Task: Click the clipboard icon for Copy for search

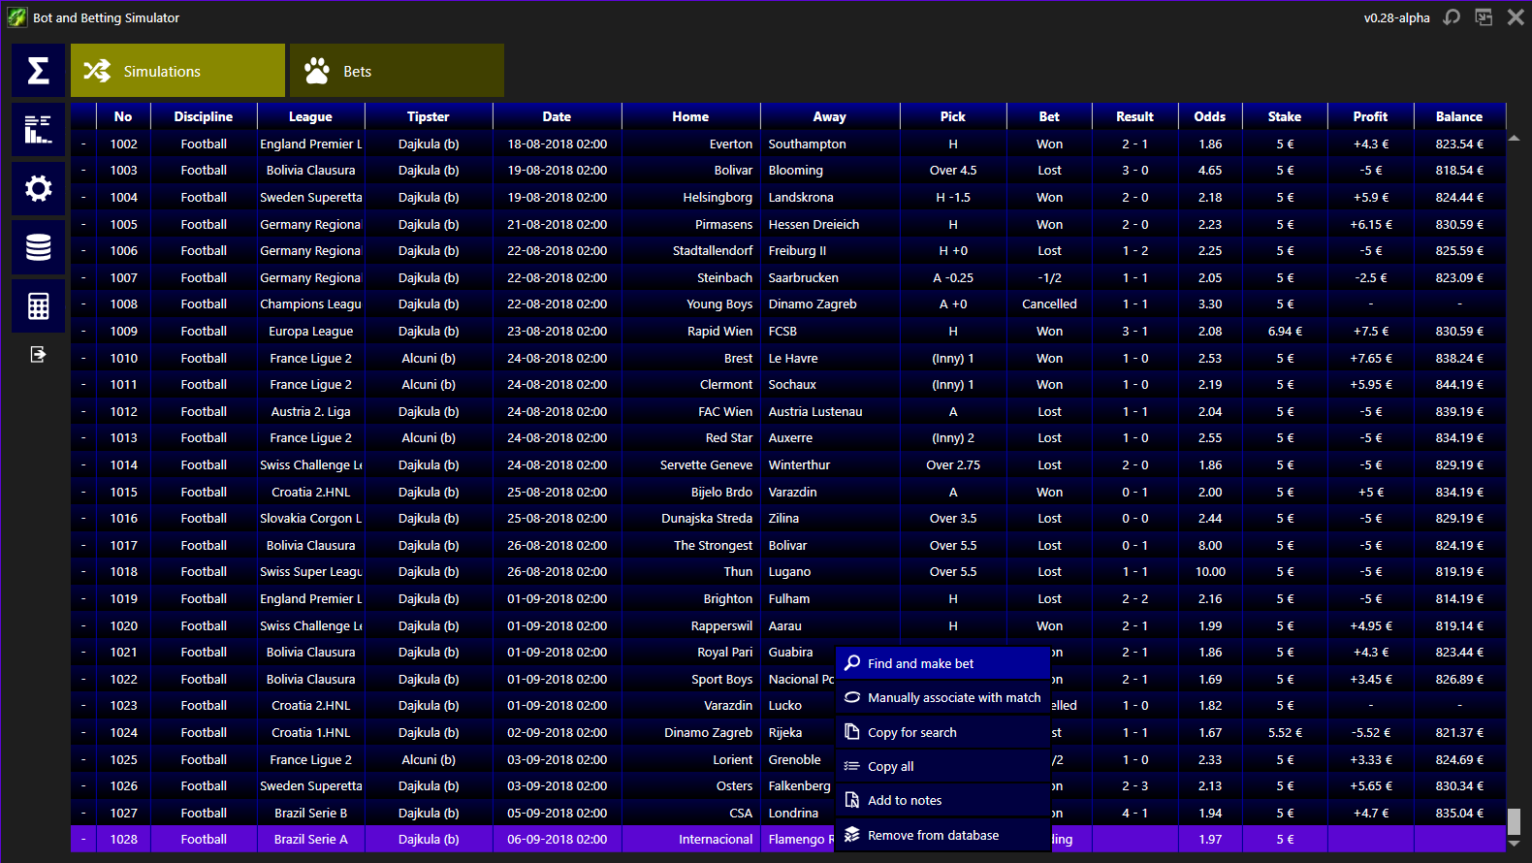Action: (x=852, y=732)
